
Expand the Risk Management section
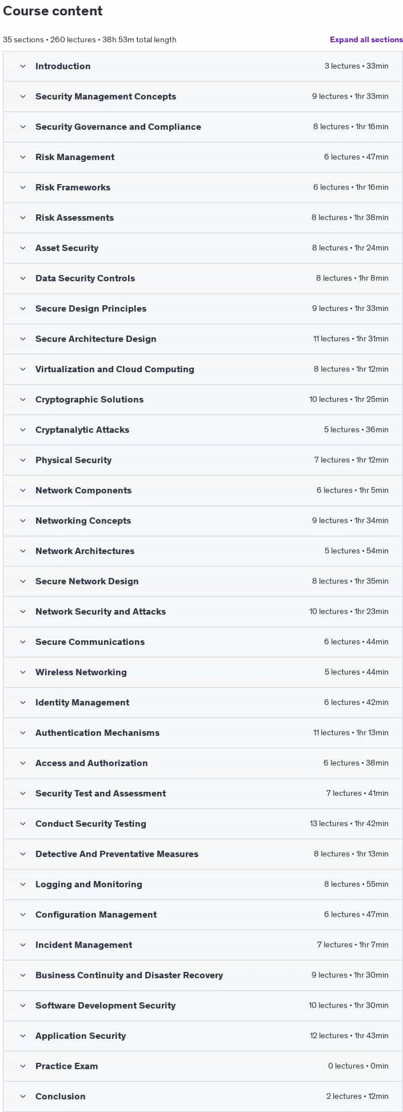tap(203, 157)
